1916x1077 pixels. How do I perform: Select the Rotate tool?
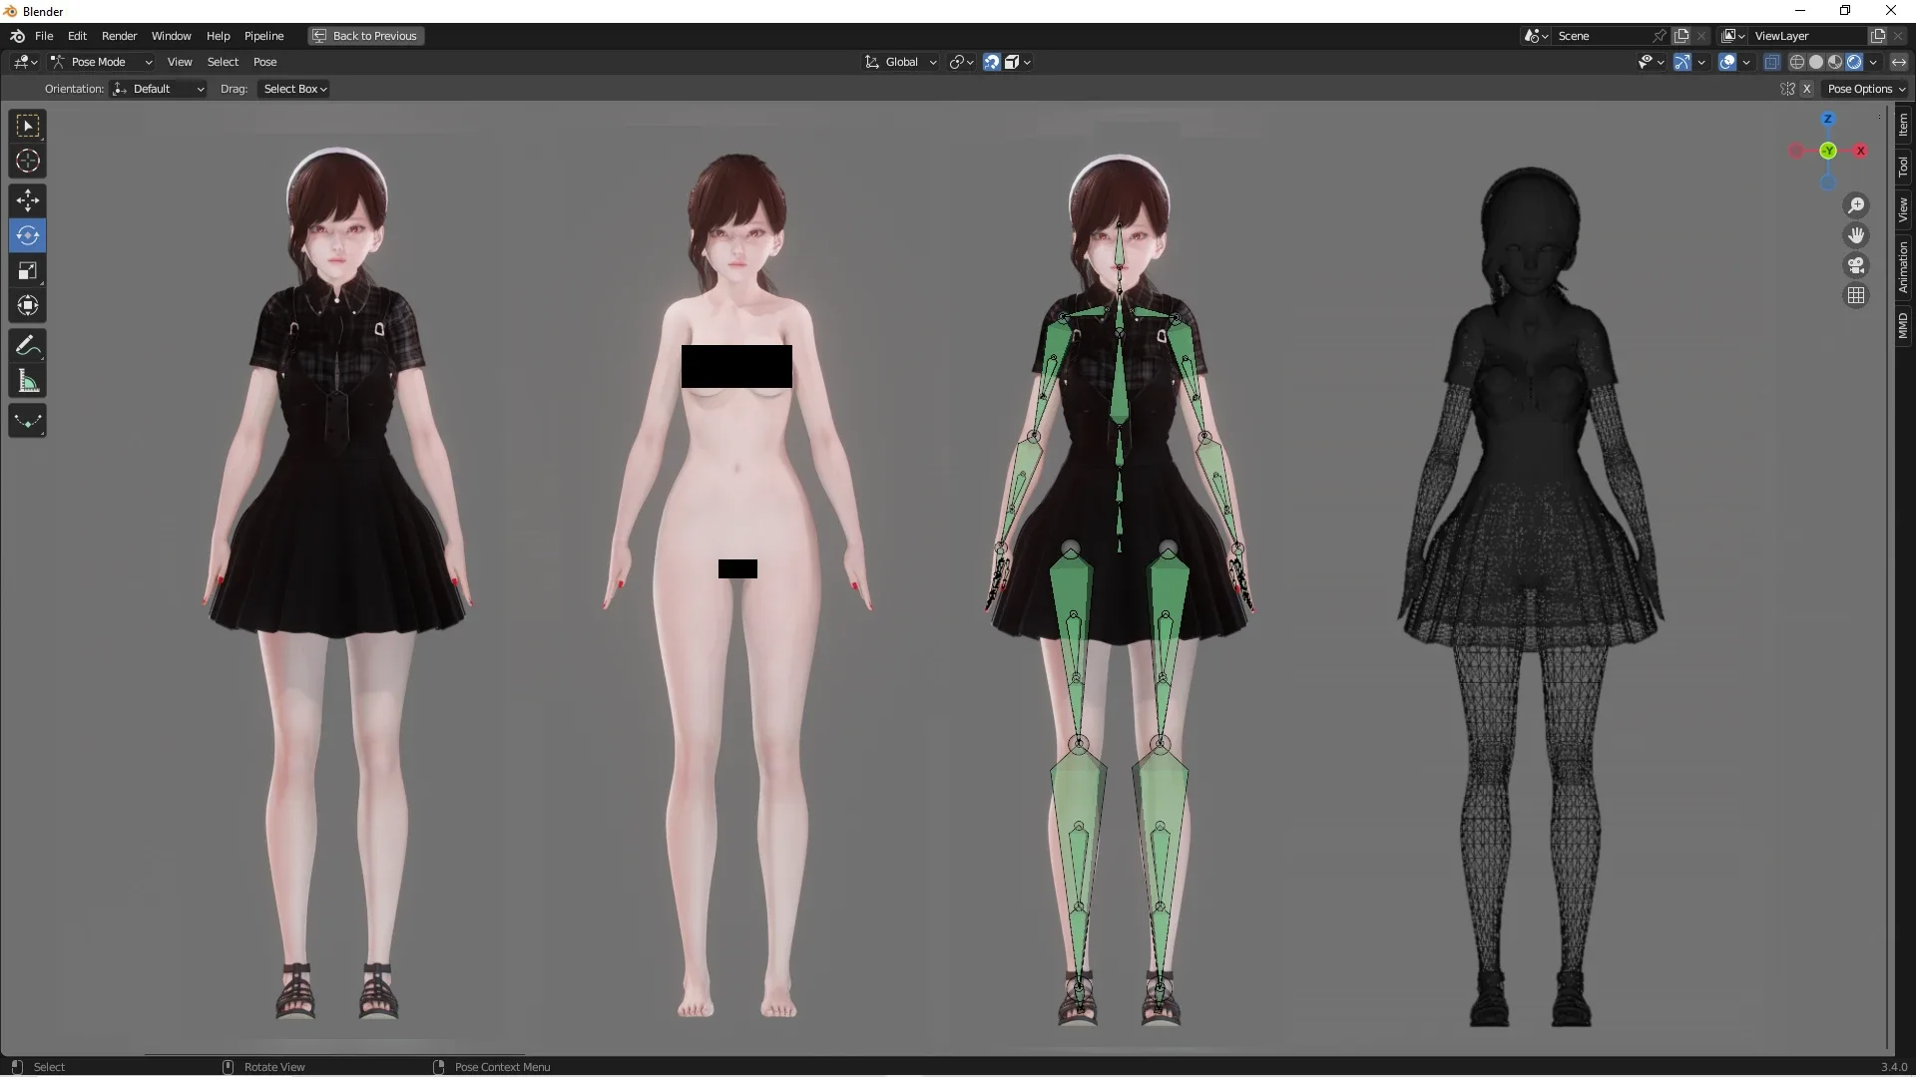click(28, 235)
